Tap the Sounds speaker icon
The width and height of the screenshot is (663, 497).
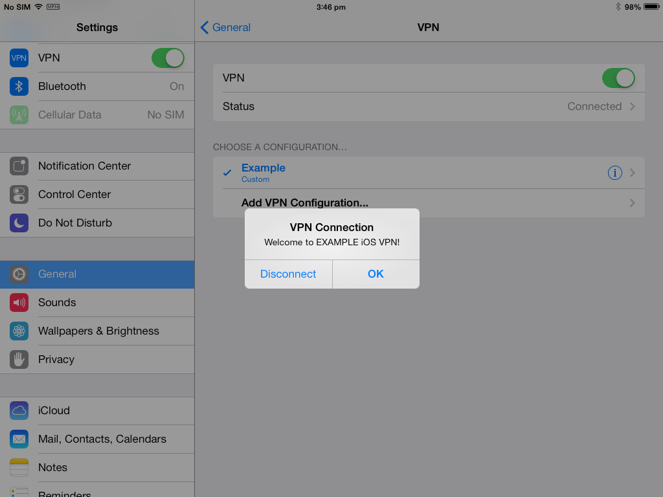tap(19, 303)
